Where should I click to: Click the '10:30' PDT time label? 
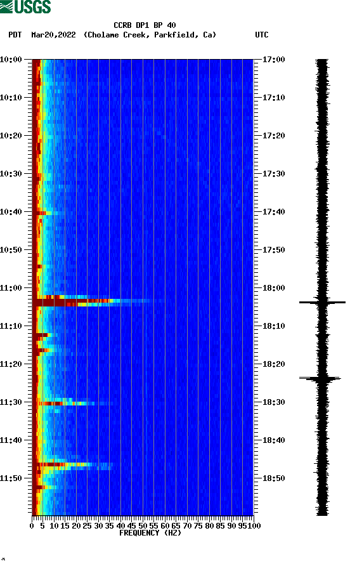tap(11, 174)
